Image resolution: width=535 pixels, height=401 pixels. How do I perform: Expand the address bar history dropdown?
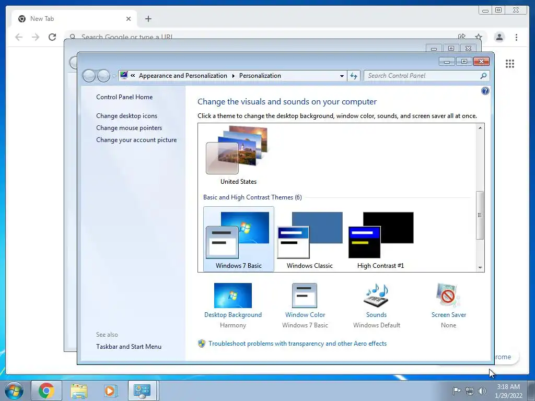coord(342,76)
